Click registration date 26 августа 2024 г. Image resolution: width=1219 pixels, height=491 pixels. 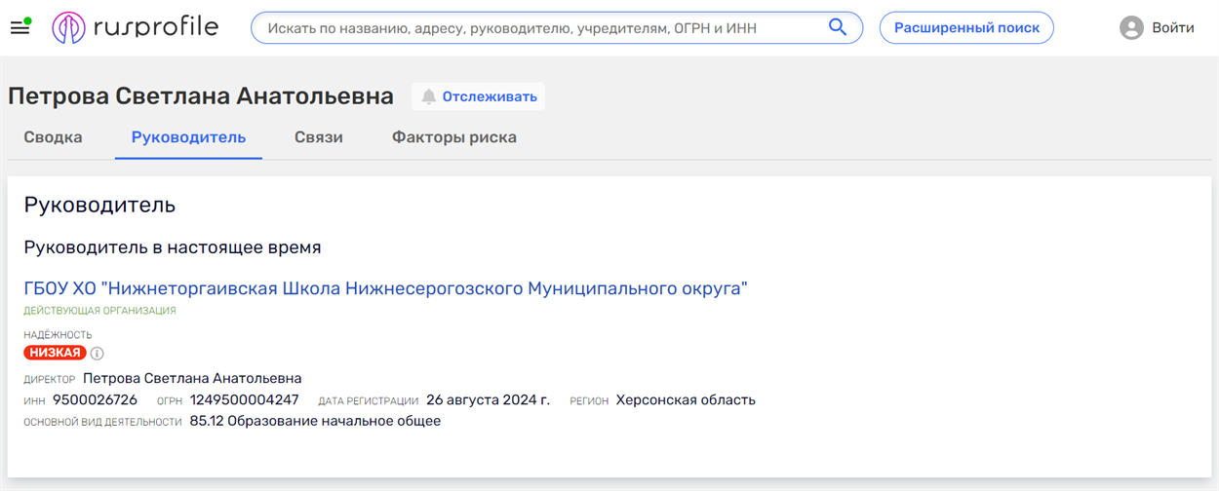click(488, 399)
